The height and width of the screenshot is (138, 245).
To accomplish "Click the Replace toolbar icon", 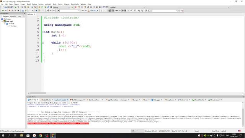I will click(35, 7).
